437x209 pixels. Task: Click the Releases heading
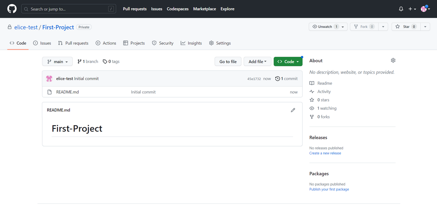coord(318,138)
